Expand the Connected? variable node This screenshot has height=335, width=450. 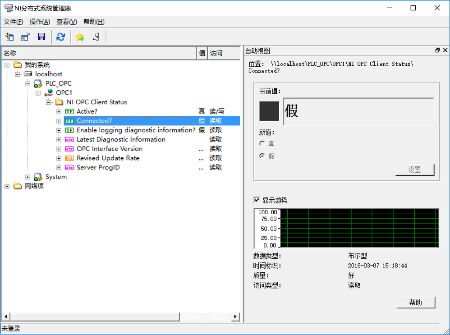pos(59,121)
